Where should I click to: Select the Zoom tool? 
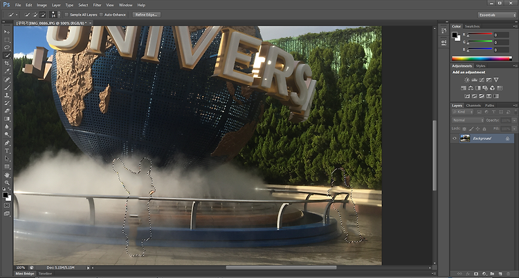pyautogui.click(x=7, y=183)
